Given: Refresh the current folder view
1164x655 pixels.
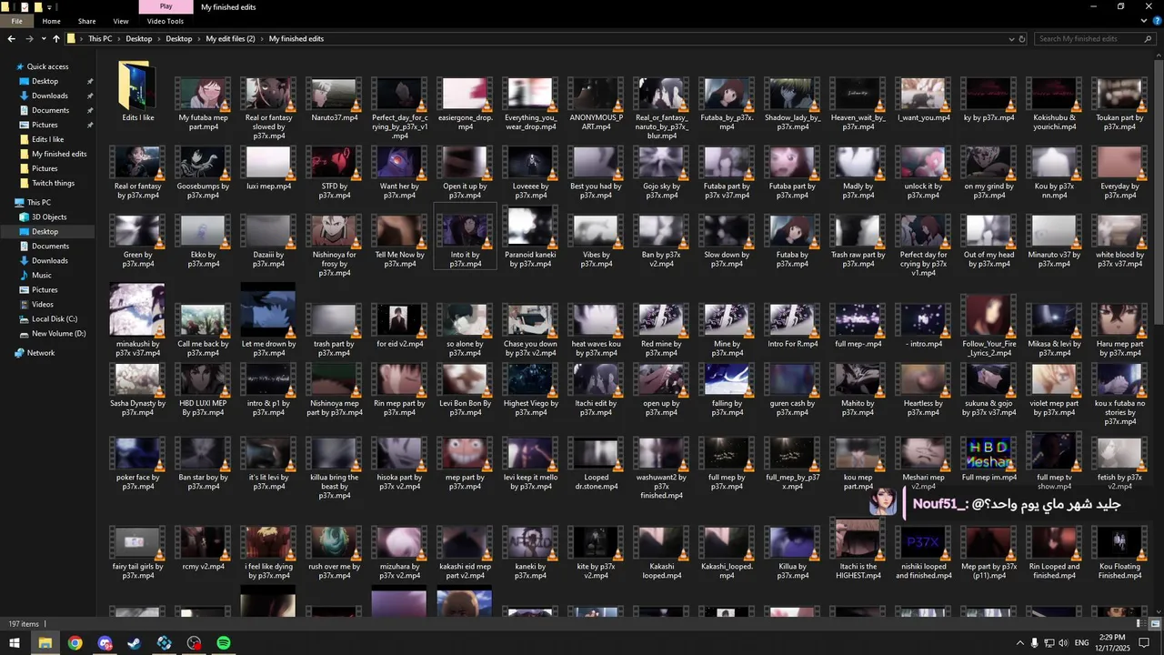Looking at the screenshot, I should click(1022, 39).
